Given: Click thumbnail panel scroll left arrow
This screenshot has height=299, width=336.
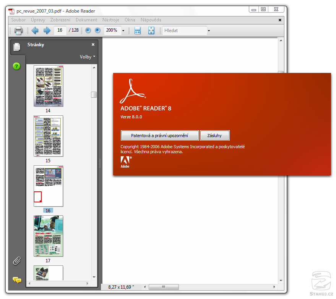Looking at the screenshot, I should coord(29,283).
